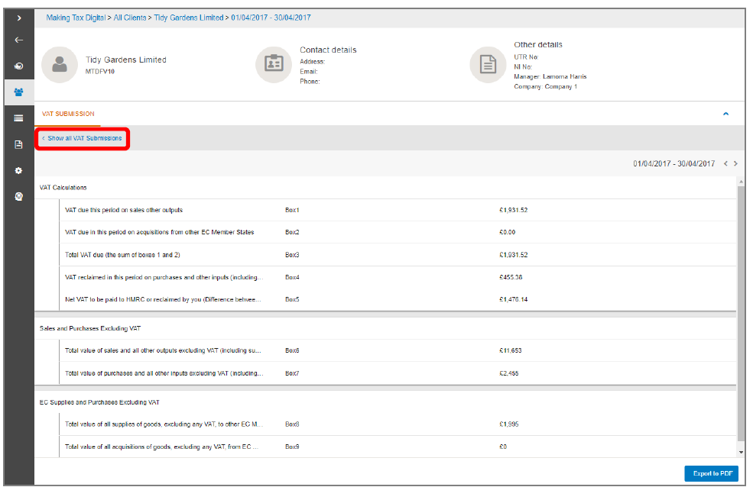Open the clients people icon in sidebar
This screenshot has height=487, width=753.
[x=18, y=92]
